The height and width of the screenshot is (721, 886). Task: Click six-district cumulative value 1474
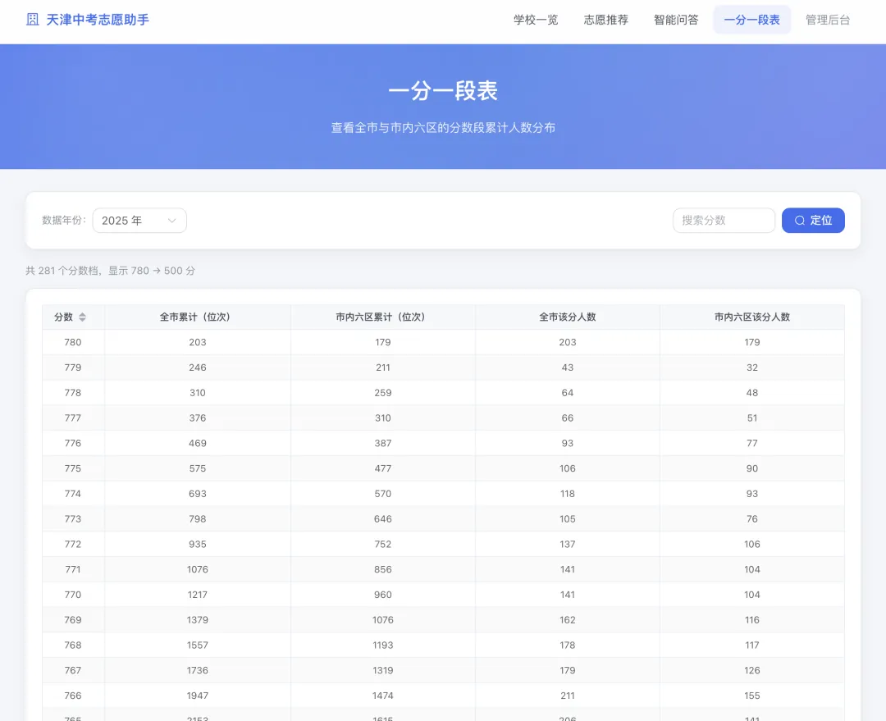383,696
